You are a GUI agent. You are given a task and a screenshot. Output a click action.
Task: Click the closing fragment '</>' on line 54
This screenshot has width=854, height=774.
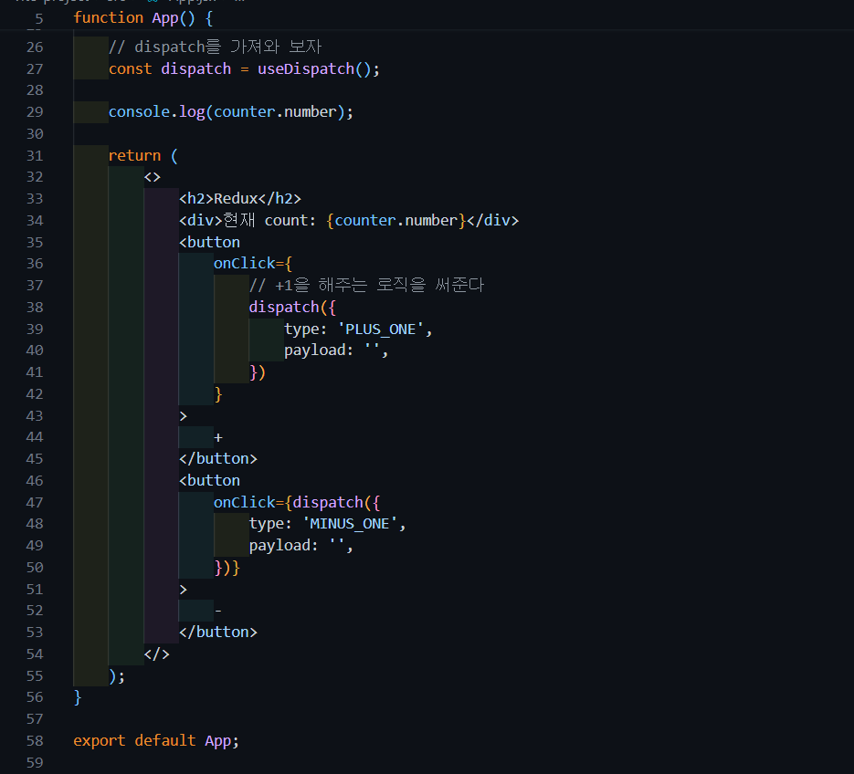pyautogui.click(x=157, y=654)
